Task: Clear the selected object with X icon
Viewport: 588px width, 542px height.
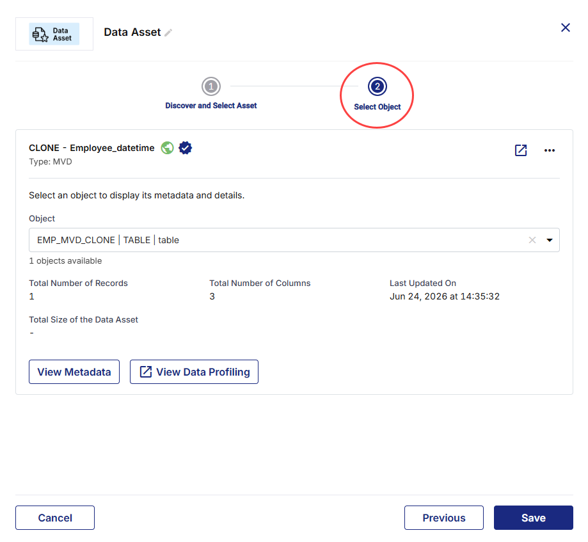Action: [x=532, y=240]
